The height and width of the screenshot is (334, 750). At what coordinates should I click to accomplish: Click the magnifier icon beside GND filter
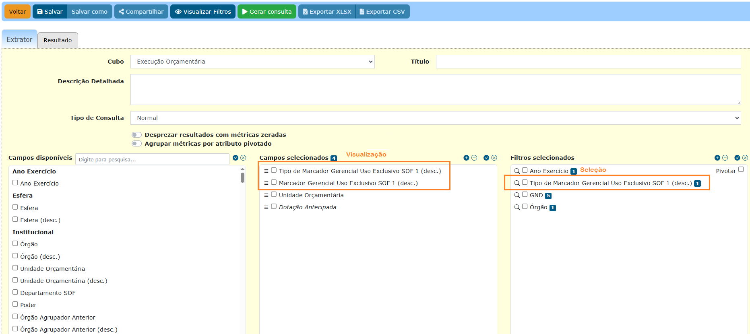(517, 195)
